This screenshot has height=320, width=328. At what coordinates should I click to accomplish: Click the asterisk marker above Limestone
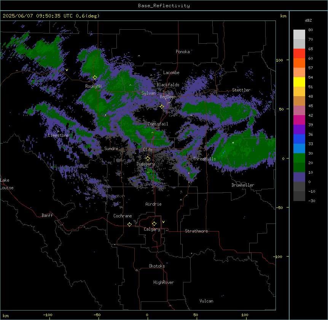(58, 131)
